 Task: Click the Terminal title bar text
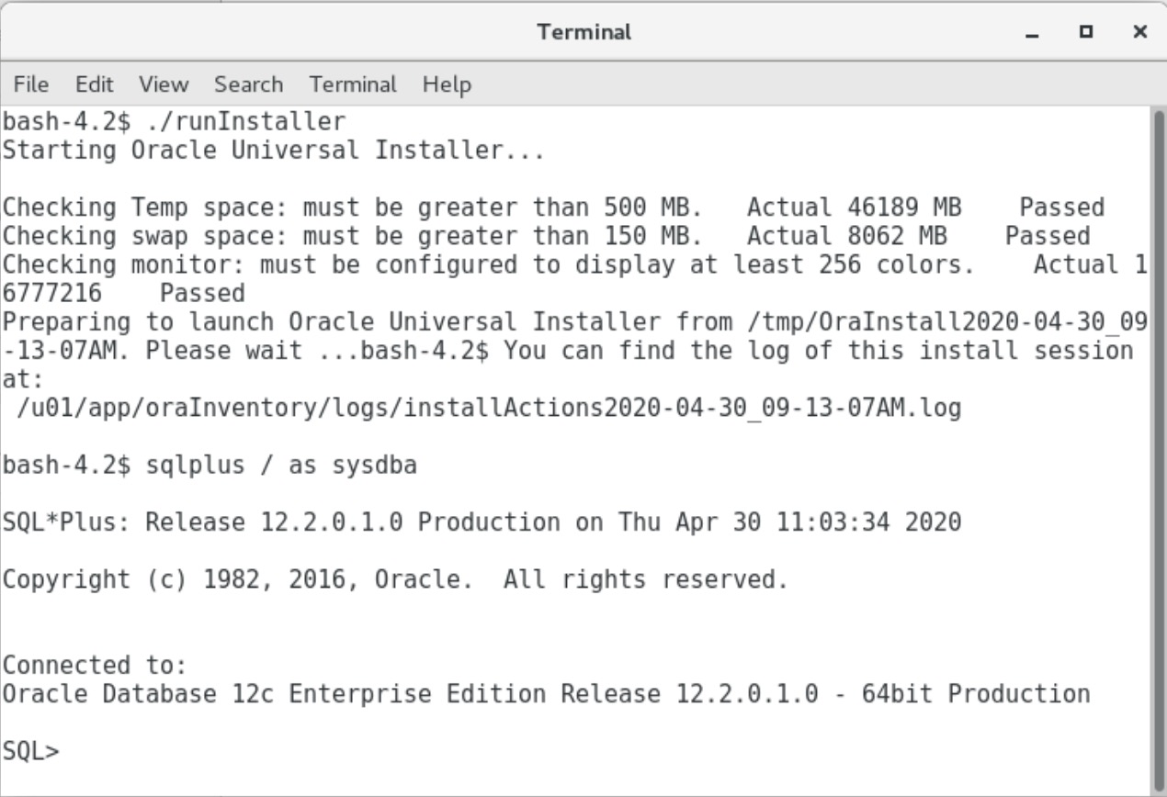click(584, 32)
